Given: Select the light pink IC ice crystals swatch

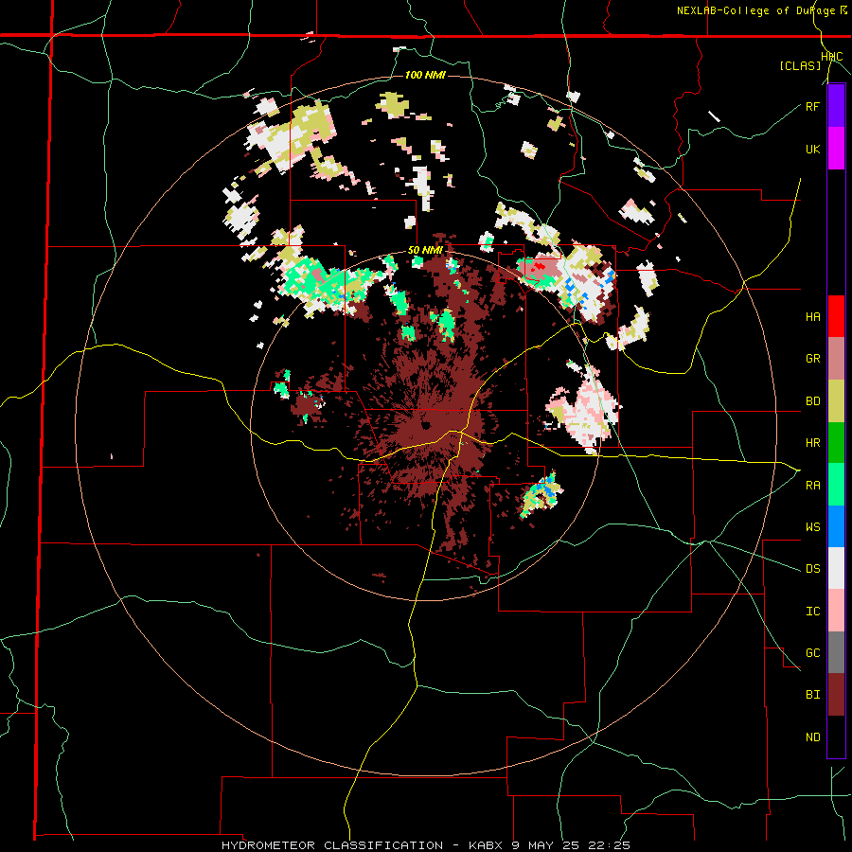Looking at the screenshot, I should [x=836, y=611].
